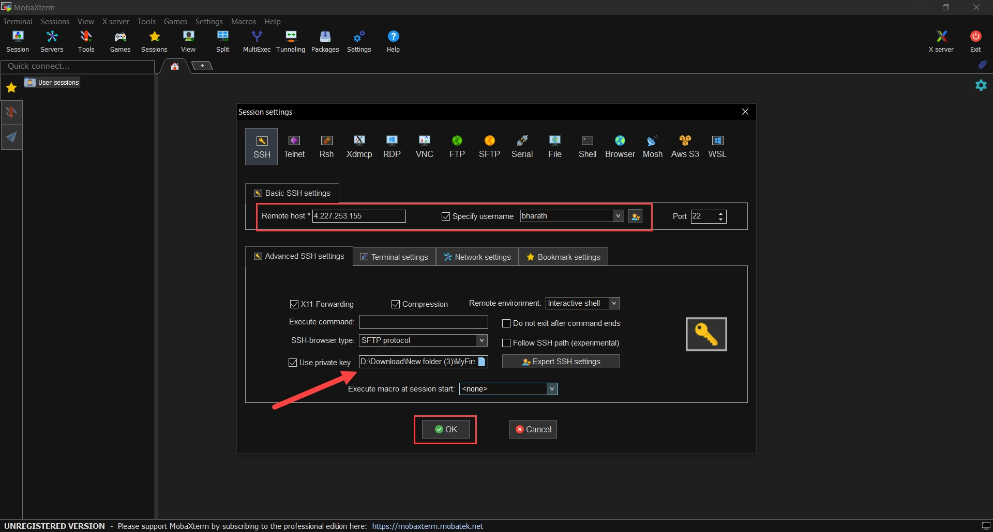
Task: Select the WSL session type
Action: 717,147
